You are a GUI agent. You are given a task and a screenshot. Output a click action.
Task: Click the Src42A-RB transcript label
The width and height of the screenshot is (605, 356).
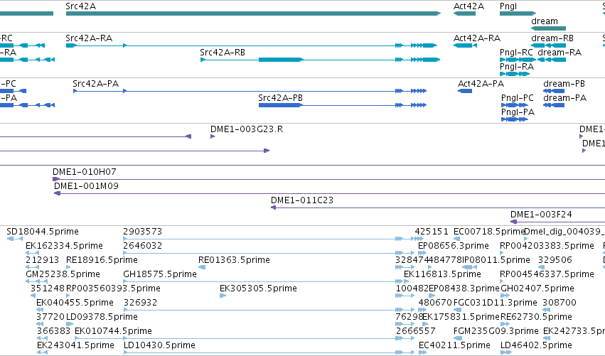coord(223,53)
